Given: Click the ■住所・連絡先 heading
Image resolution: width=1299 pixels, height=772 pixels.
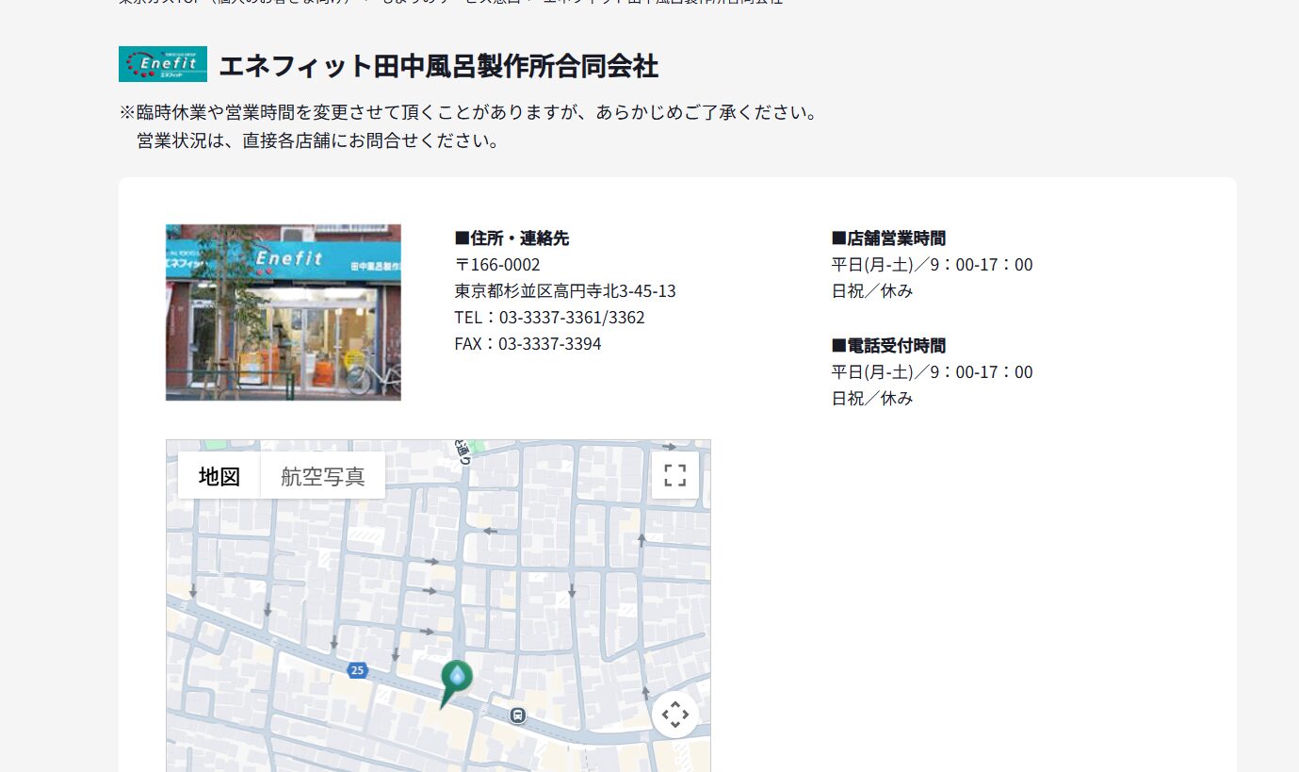Looking at the screenshot, I should [511, 238].
